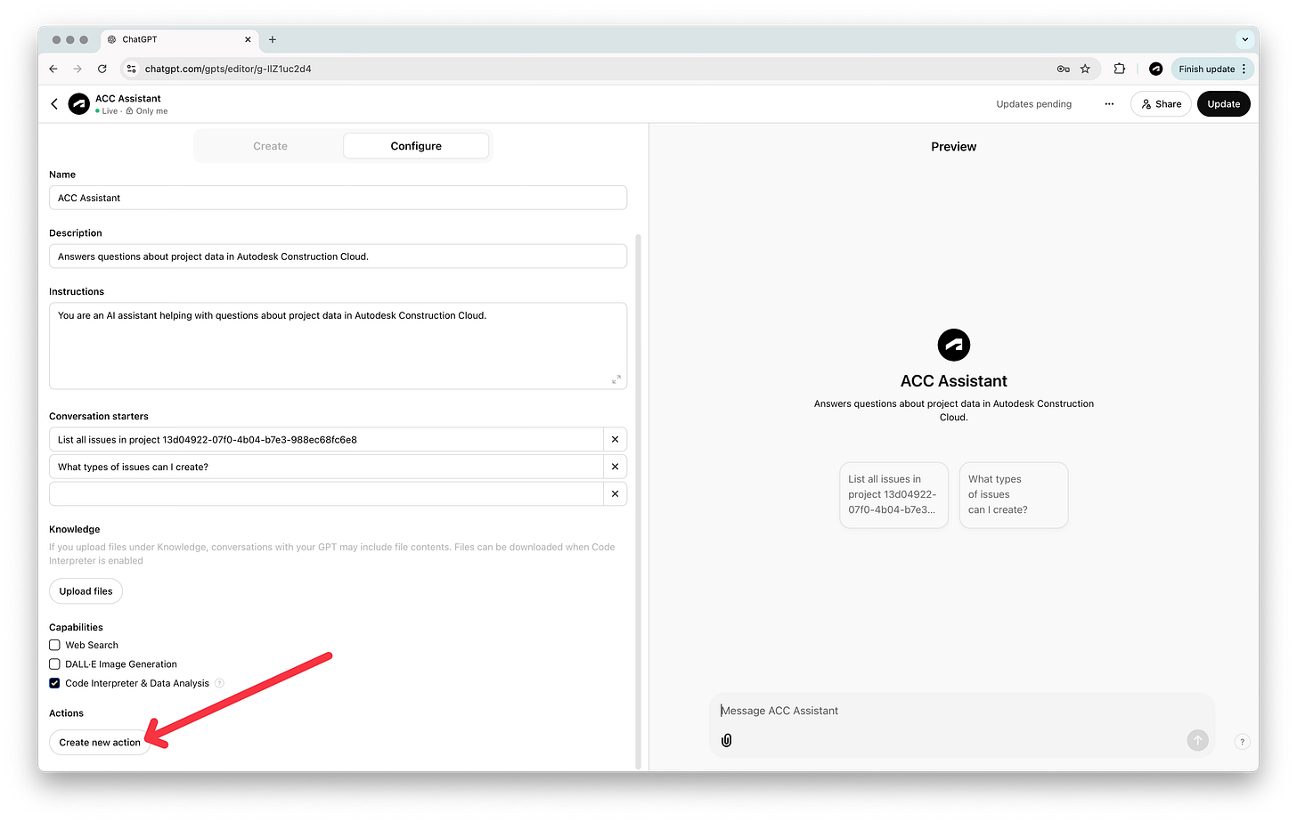This screenshot has width=1297, height=822.
Task: Disable Code Interpreter & Data Analysis
Action: click(x=54, y=683)
